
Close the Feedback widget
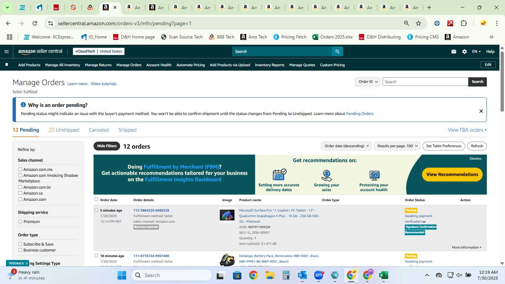click(x=27, y=263)
